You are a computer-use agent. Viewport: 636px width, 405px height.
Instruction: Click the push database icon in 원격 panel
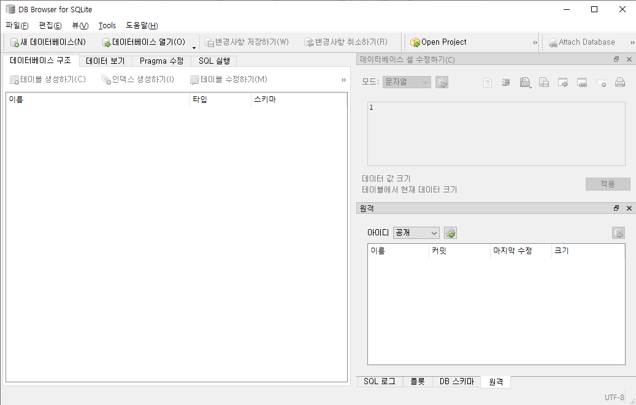click(x=618, y=233)
